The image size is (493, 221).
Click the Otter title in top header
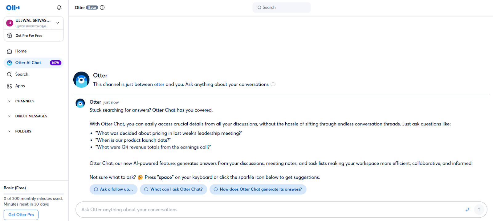coord(80,8)
